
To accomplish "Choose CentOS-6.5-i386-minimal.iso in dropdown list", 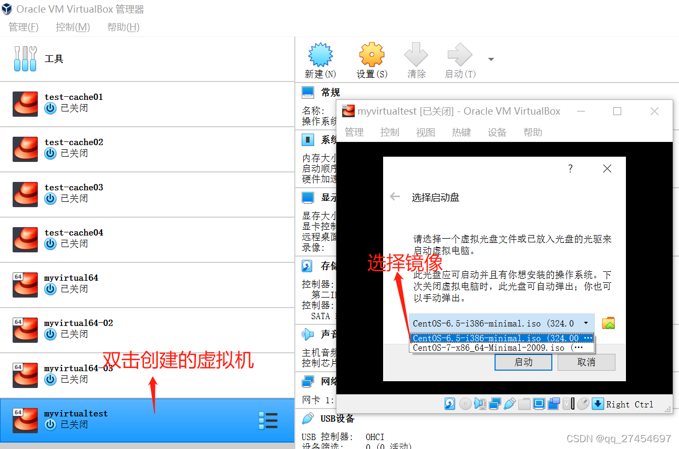I will click(502, 338).
